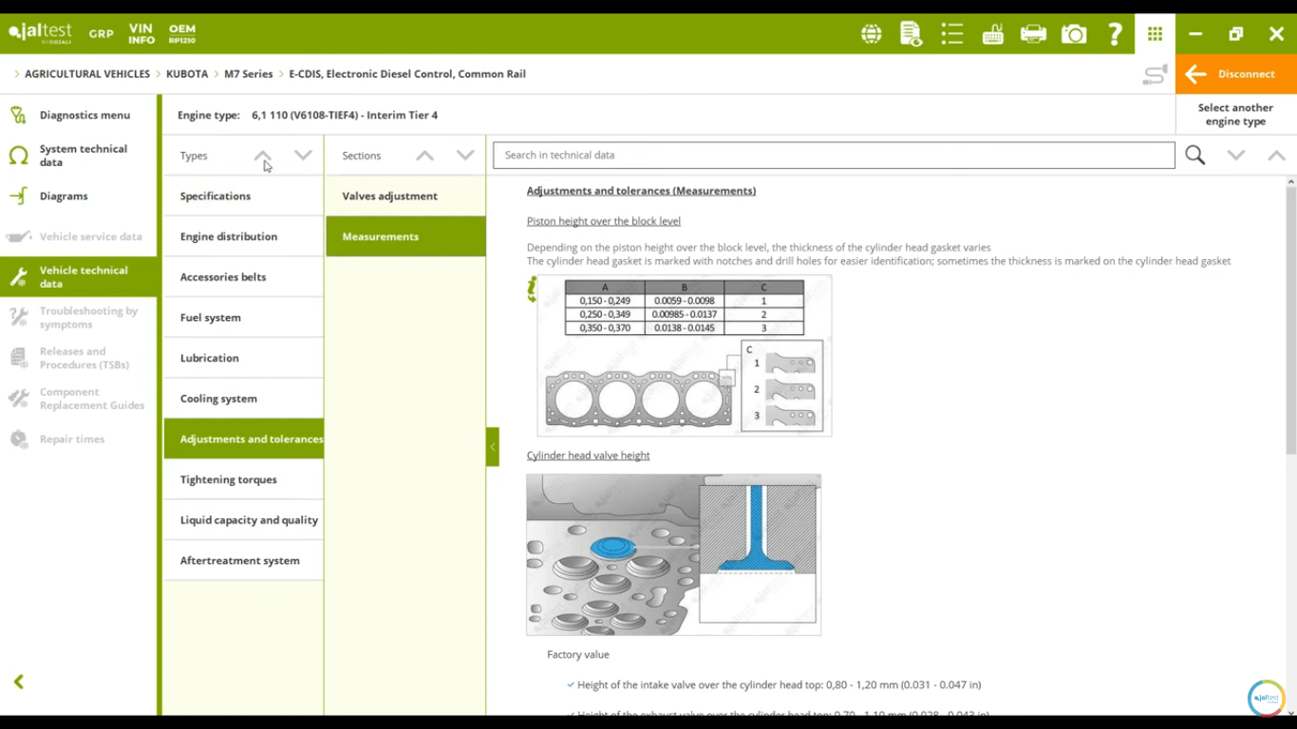Select Accessories belts type

243,277
